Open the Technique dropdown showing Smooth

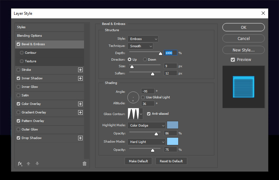click(x=140, y=46)
